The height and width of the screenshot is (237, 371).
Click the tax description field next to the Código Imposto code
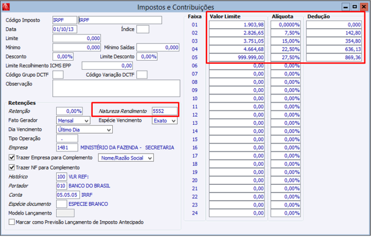120,20
